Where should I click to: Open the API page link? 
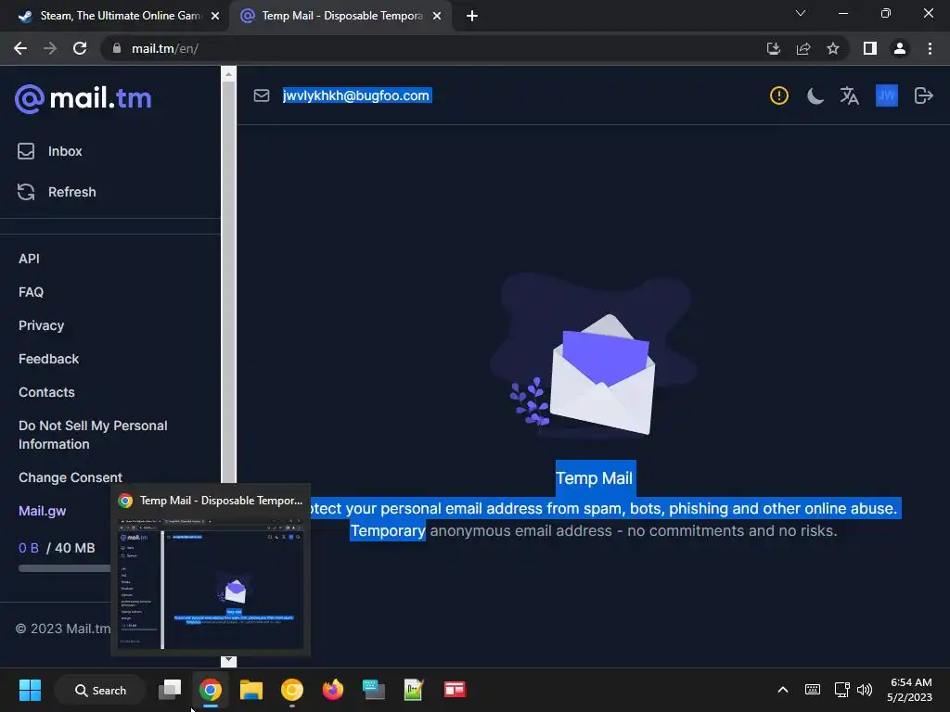click(x=29, y=259)
